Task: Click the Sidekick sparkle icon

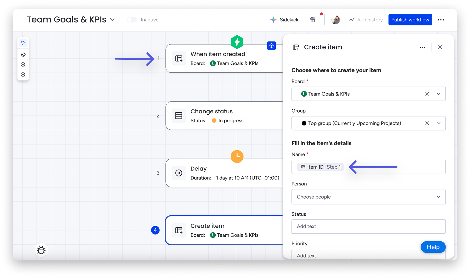Action: tap(274, 20)
